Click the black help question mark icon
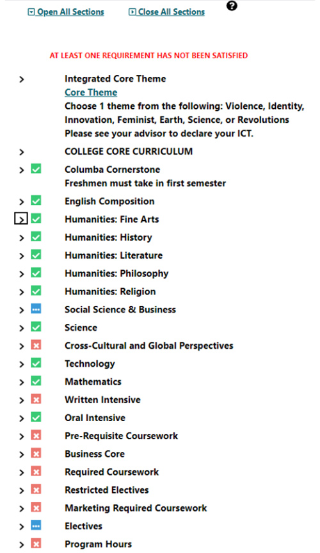 pyautogui.click(x=232, y=6)
